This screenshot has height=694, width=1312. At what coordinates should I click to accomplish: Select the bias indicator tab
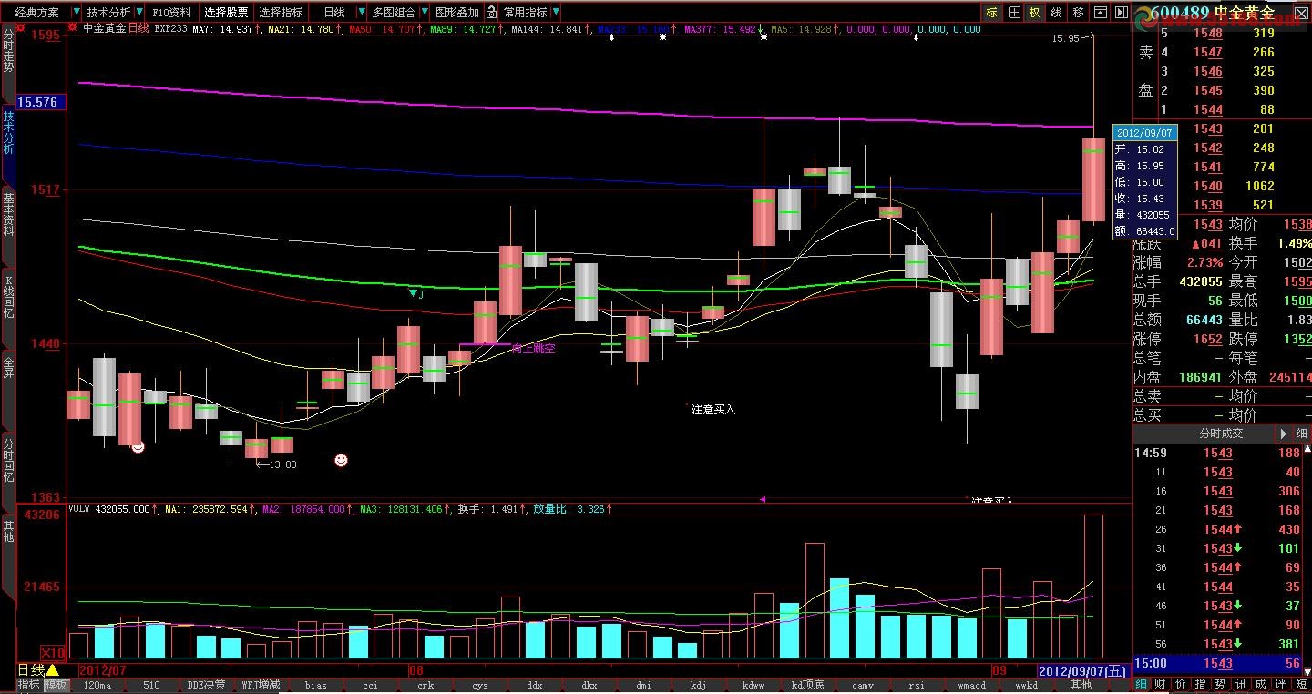tap(316, 685)
